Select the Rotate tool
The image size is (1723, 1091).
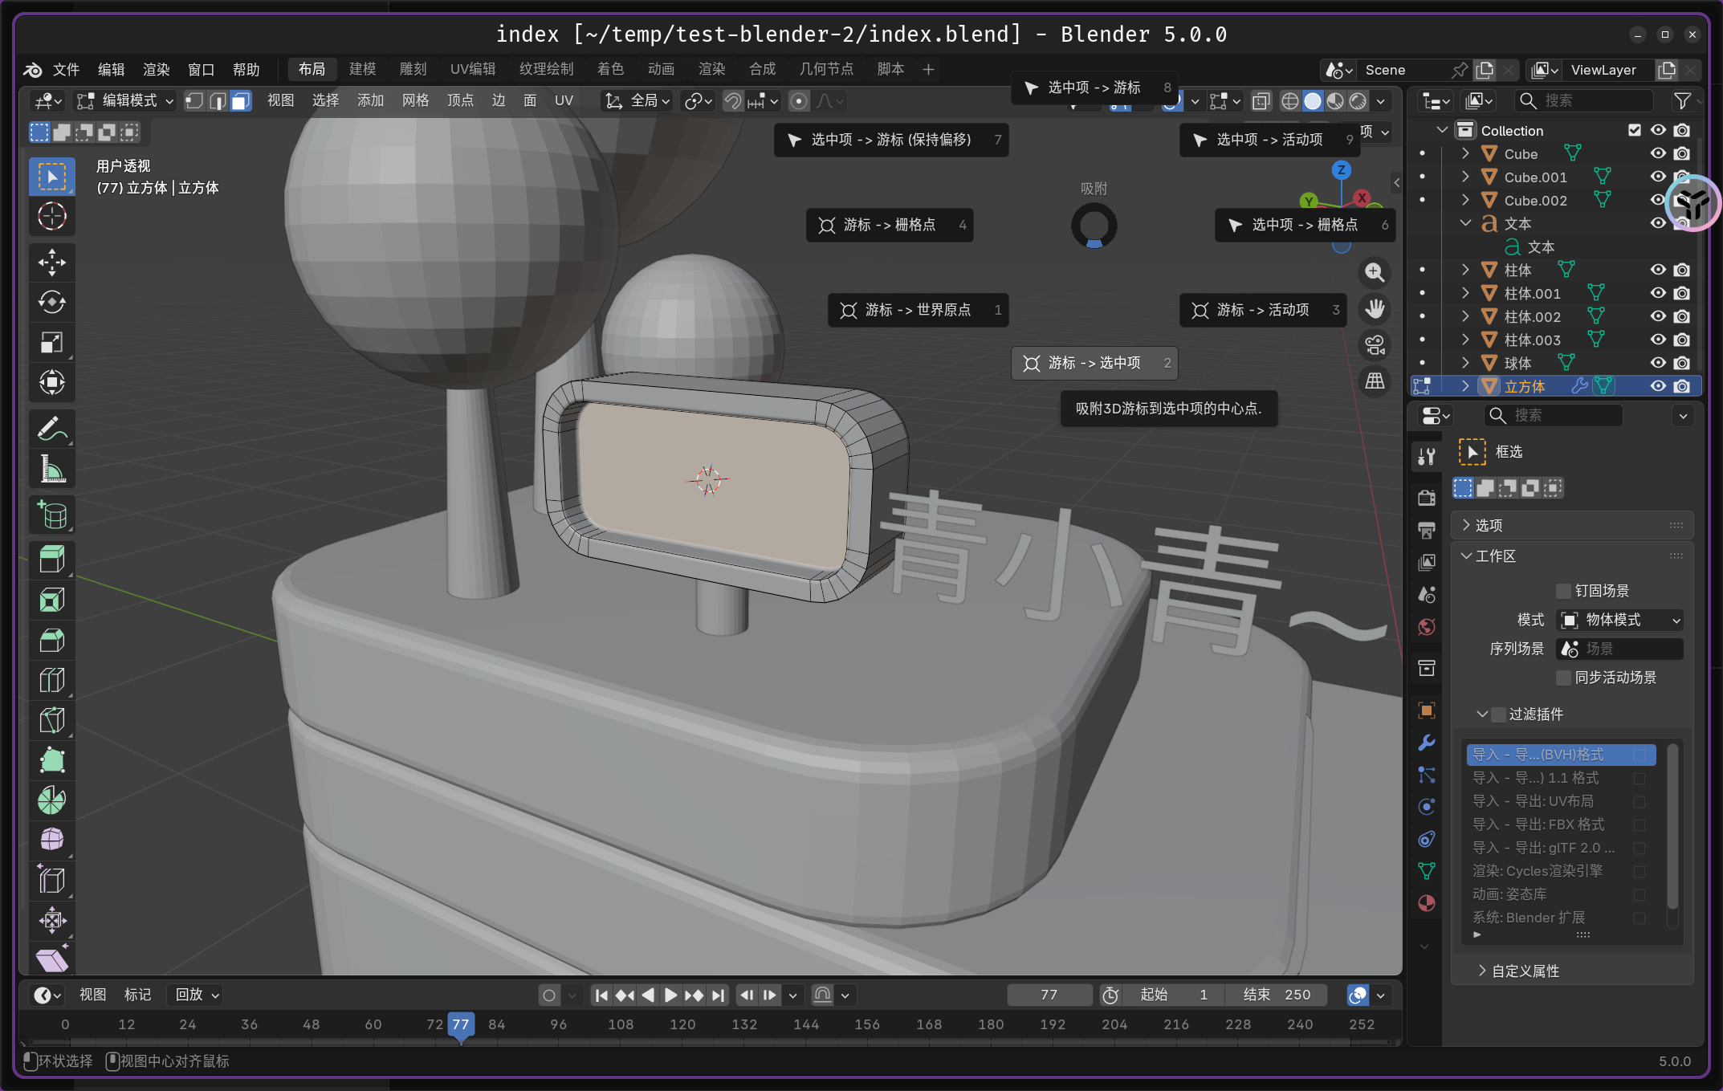coord(52,303)
